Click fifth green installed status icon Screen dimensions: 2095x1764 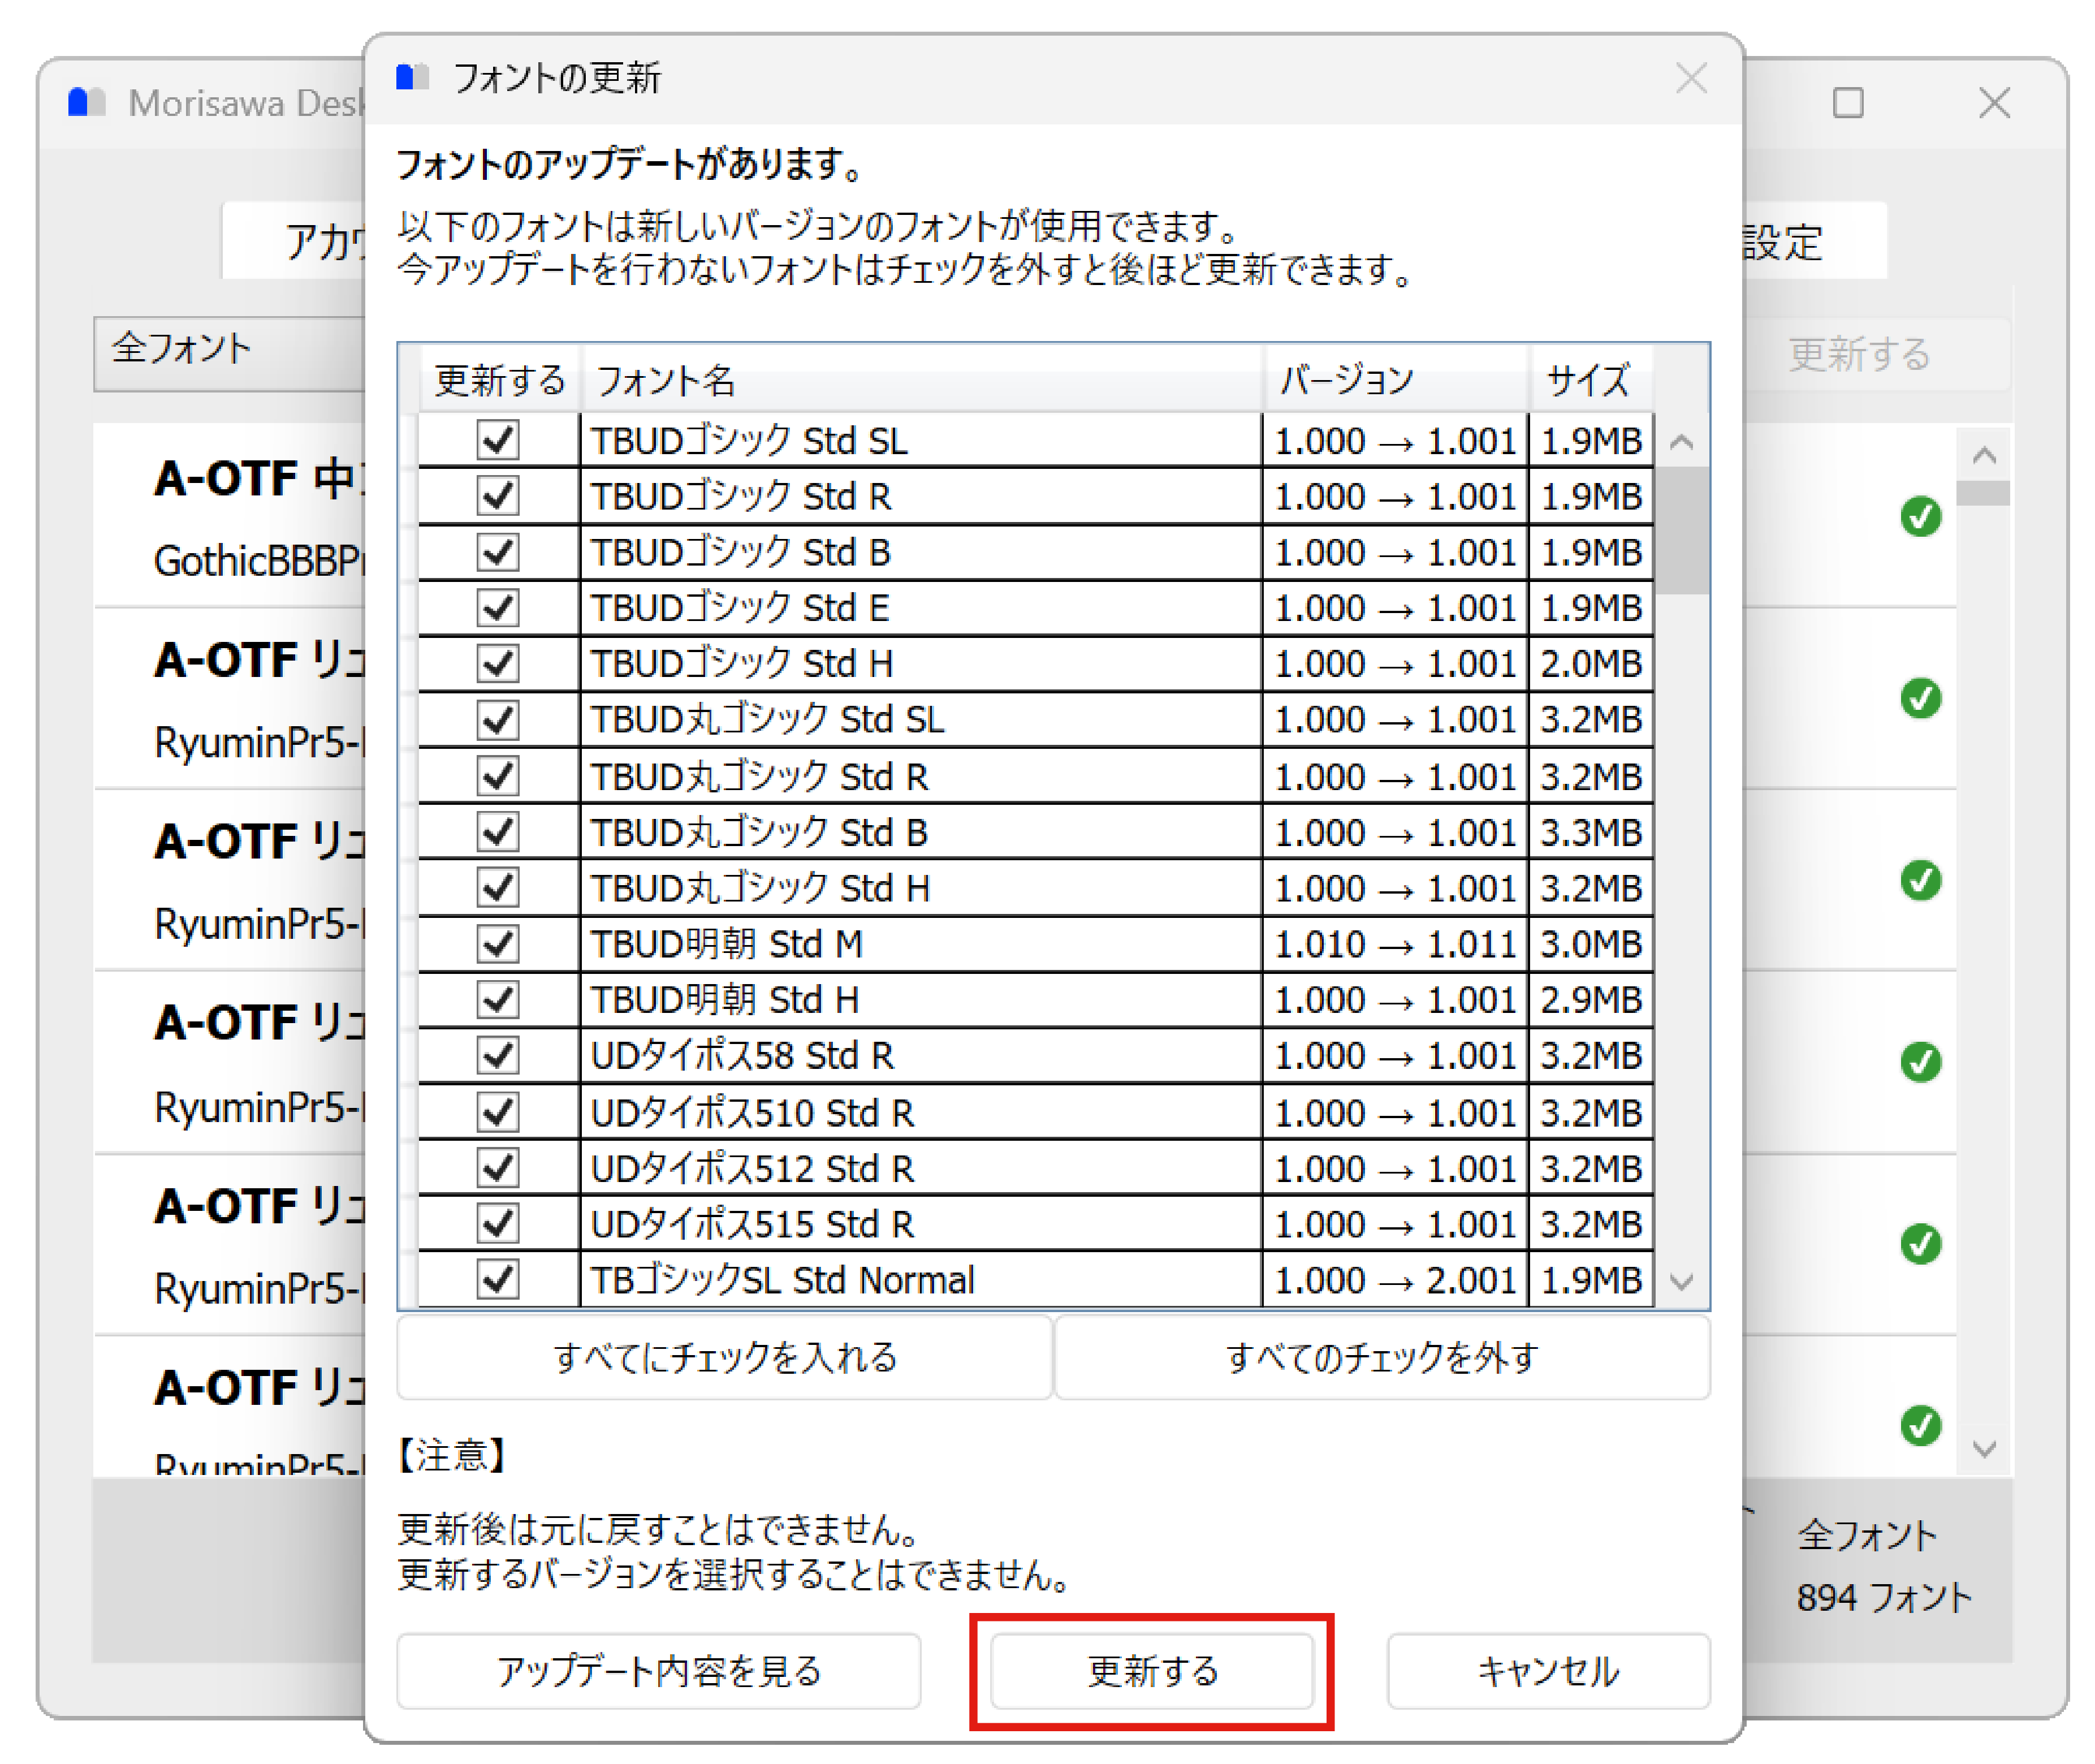pos(1921,1245)
